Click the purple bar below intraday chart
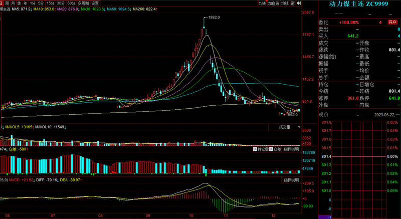The height and width of the screenshot is (219, 401). click(x=324, y=216)
